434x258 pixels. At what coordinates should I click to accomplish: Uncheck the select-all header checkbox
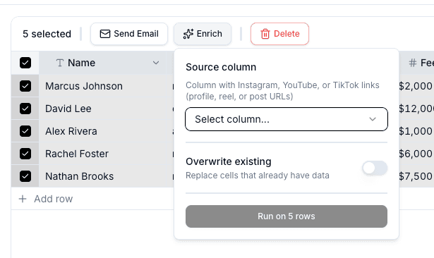[x=25, y=63]
